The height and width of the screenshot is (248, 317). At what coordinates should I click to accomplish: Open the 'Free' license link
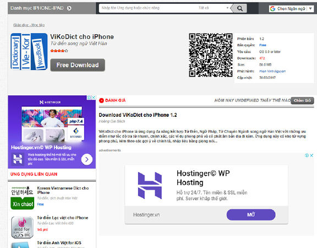263,45
